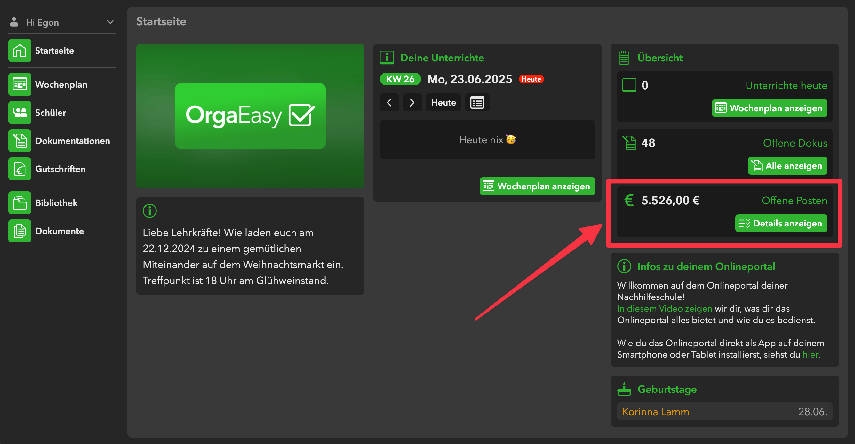This screenshot has height=444, width=855.
Task: Click the Offene Dokus label
Action: click(x=795, y=143)
